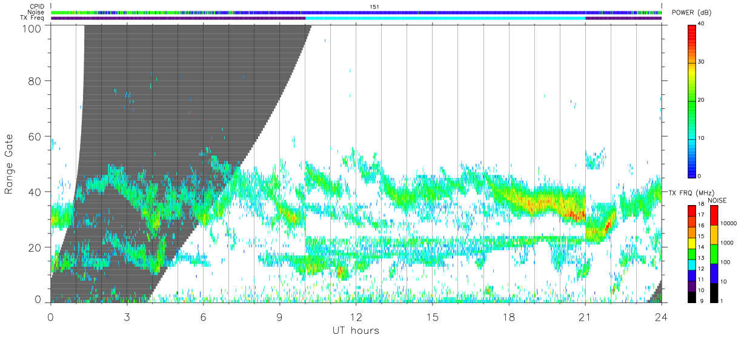
Task: Click the 40 tick on Range Gate axis
Action: tap(35, 192)
